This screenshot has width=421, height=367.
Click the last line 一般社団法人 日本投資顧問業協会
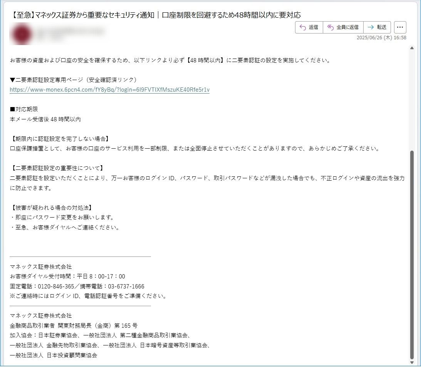coord(54,355)
